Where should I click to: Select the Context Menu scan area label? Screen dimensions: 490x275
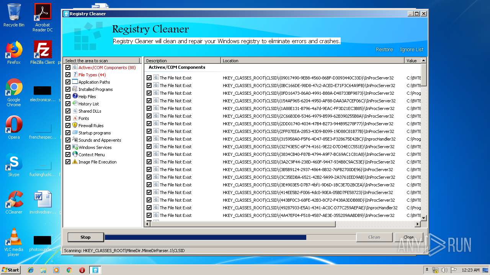91,155
